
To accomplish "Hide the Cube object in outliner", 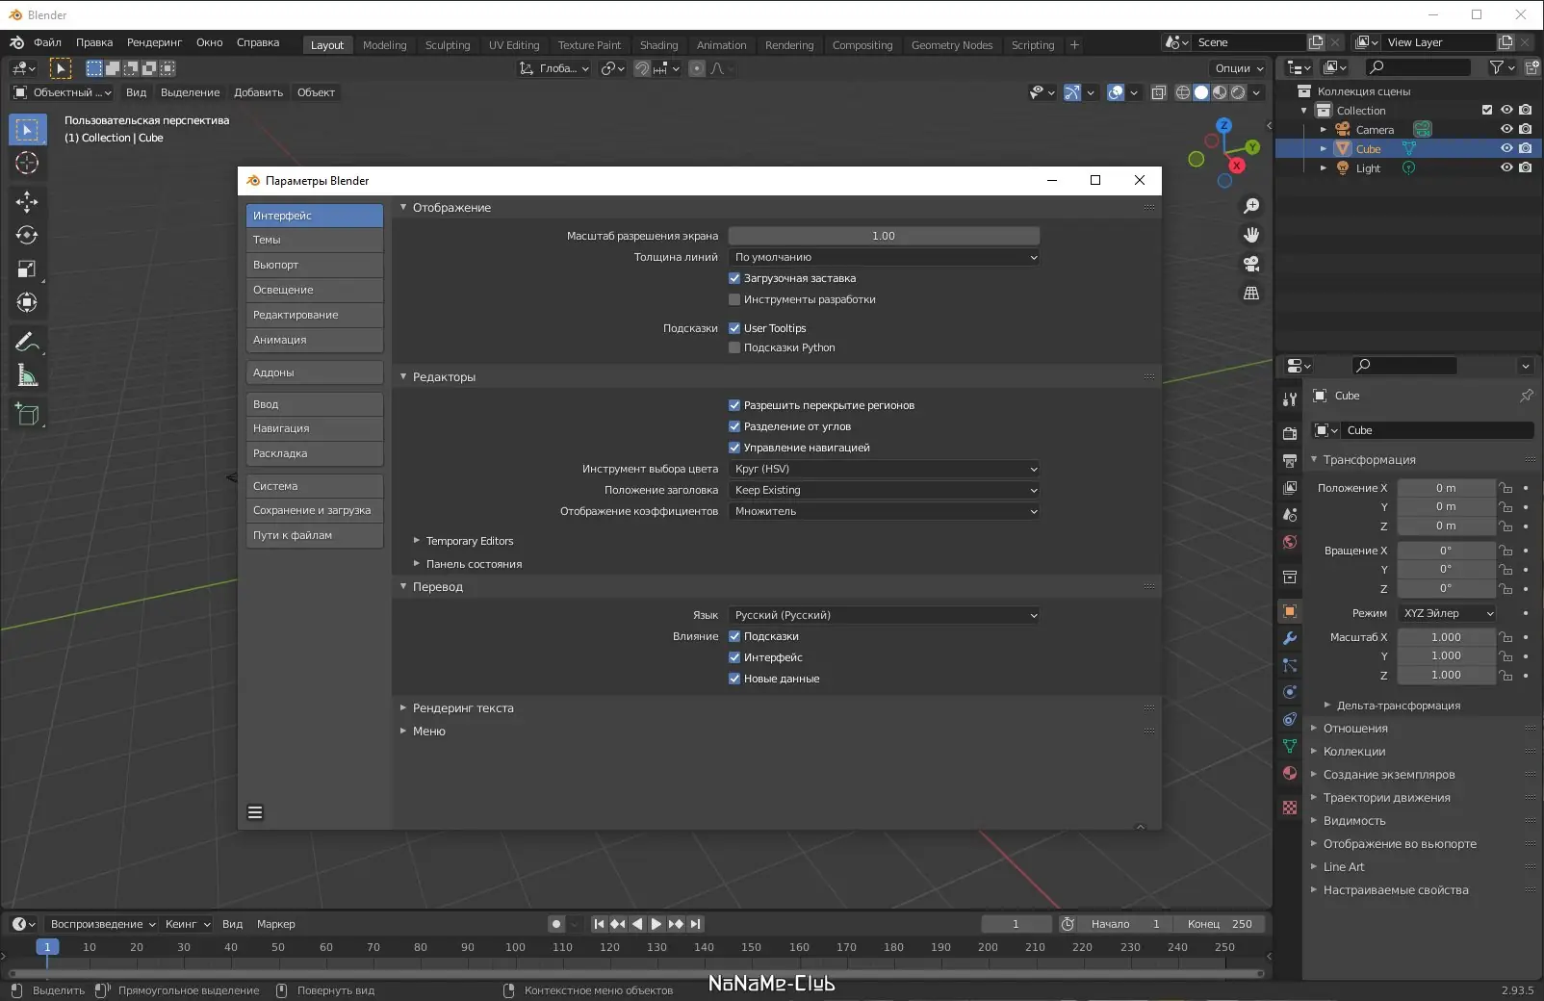I will coord(1506,148).
